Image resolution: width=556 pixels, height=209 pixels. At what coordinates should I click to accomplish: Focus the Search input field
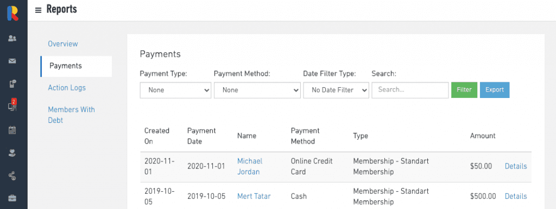click(410, 90)
